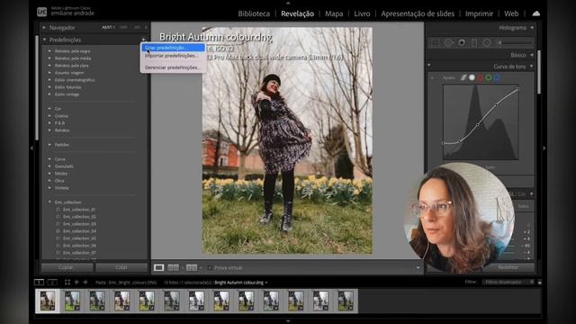Collapse the left panel group arrow

31,148
